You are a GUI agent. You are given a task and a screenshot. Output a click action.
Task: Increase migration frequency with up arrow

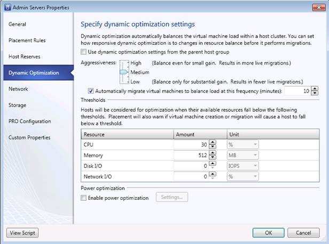click(x=314, y=89)
